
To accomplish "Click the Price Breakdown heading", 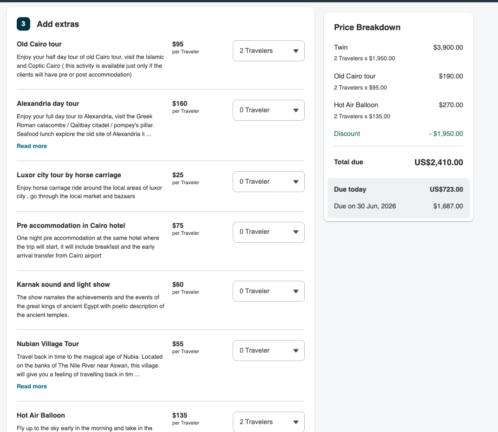I will [367, 27].
